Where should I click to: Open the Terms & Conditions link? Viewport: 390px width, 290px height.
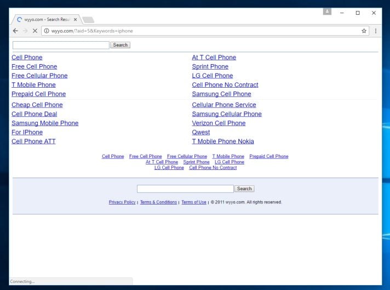(x=158, y=202)
